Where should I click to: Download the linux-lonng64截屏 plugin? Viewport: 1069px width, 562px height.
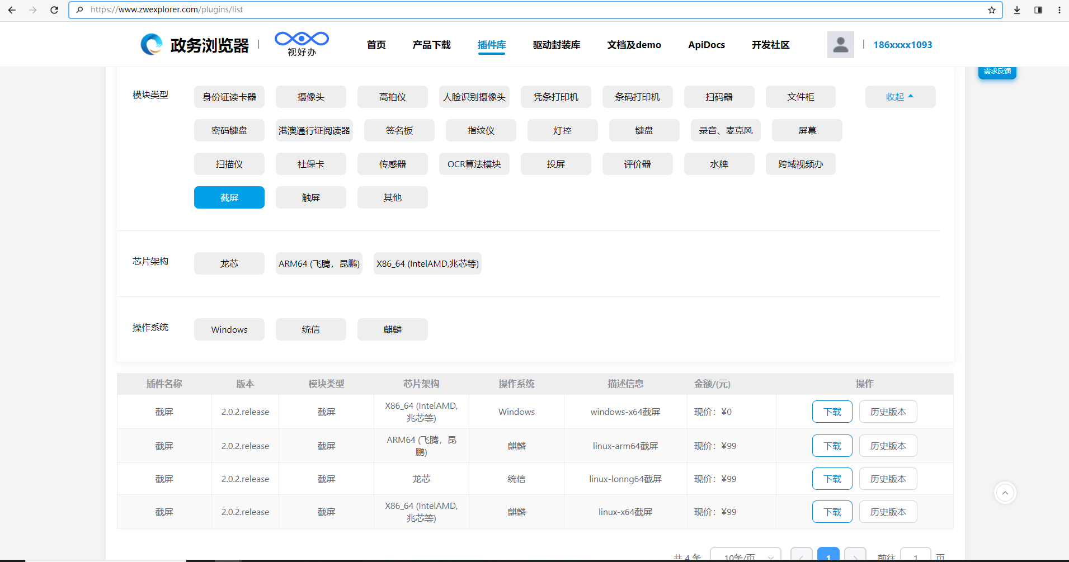tap(832, 479)
